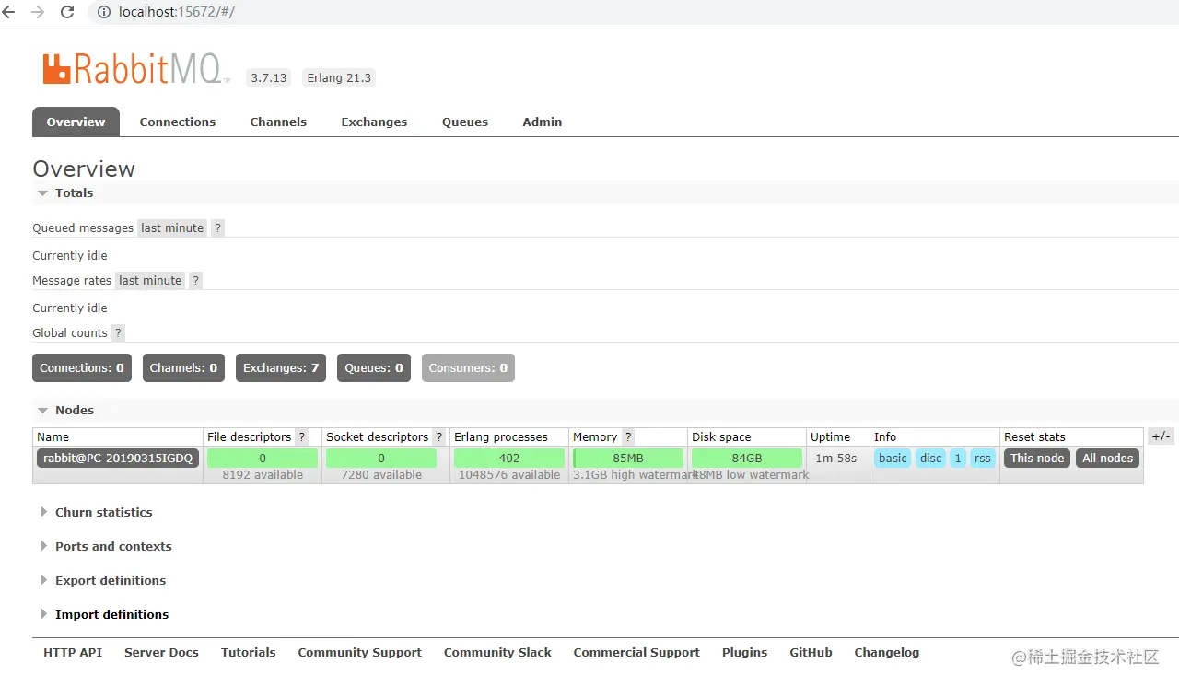Click the rss info tag
This screenshot has width=1179, height=686.
[983, 459]
